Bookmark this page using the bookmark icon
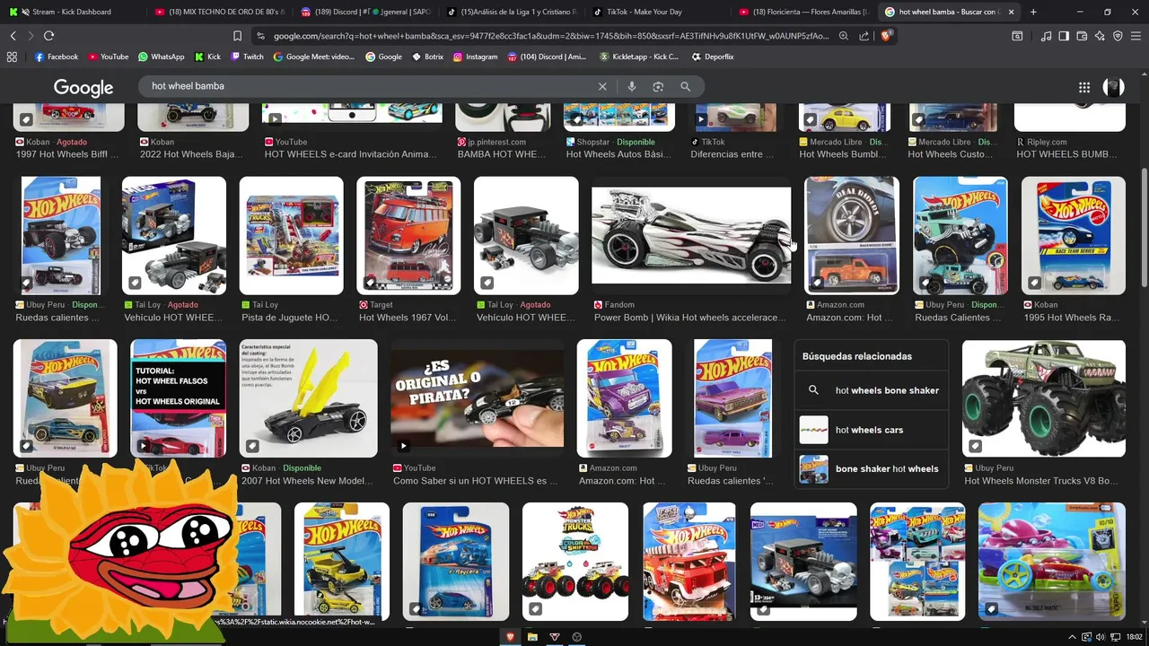 point(237,36)
